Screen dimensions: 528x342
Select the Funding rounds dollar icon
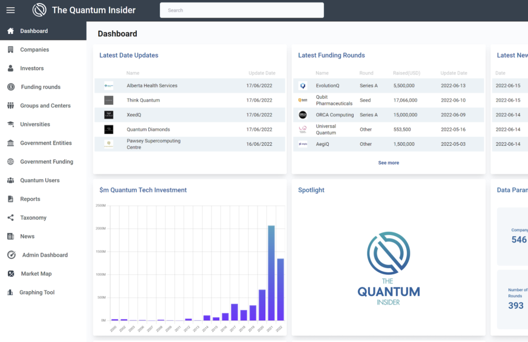tap(10, 87)
